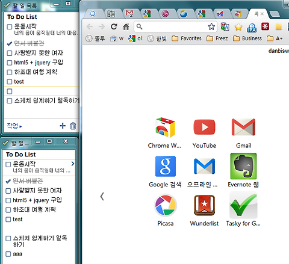Image resolution: width=289 pixels, height=264 pixels.
Task: Check the test task in top list
Action: pos(10,82)
